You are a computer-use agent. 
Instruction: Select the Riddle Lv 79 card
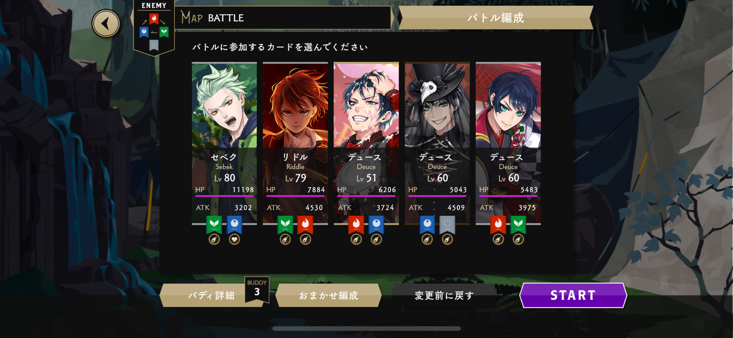[x=295, y=143]
